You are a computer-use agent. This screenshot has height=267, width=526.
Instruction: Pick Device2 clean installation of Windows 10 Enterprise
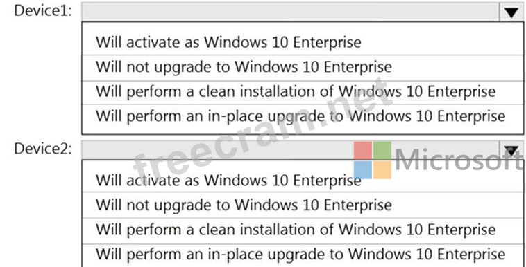click(x=303, y=230)
